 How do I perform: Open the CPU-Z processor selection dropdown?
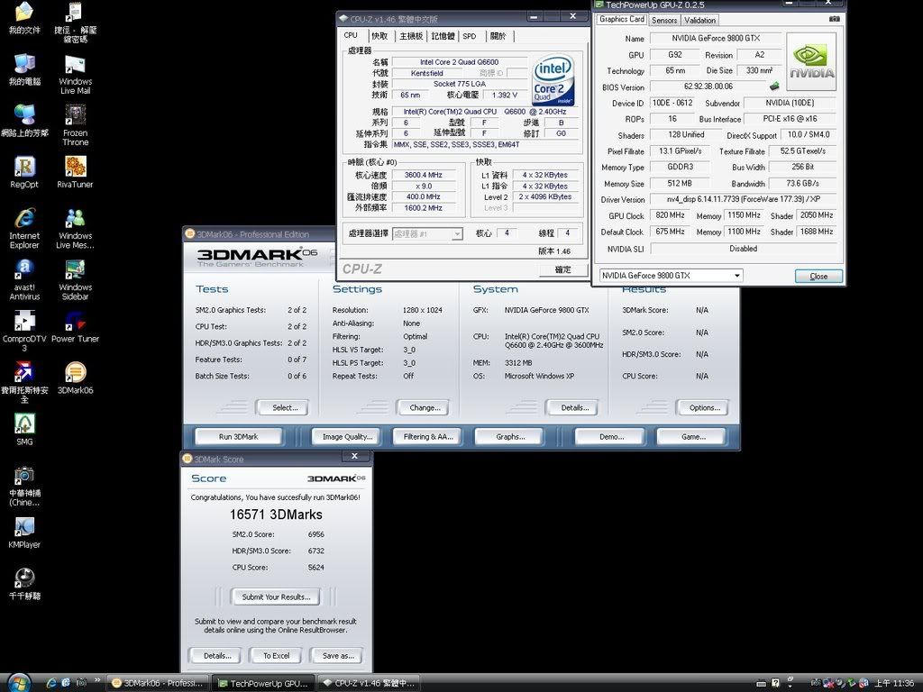457,234
